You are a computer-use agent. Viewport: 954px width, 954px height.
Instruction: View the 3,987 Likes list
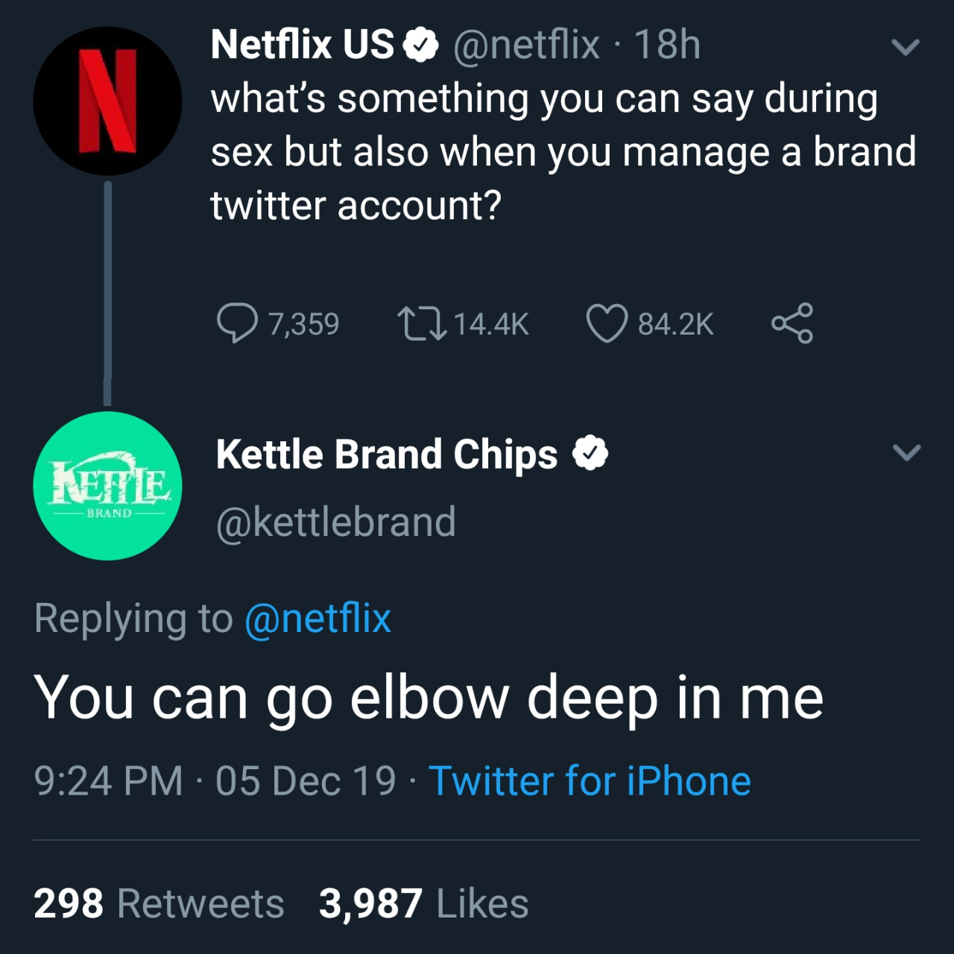(423, 903)
